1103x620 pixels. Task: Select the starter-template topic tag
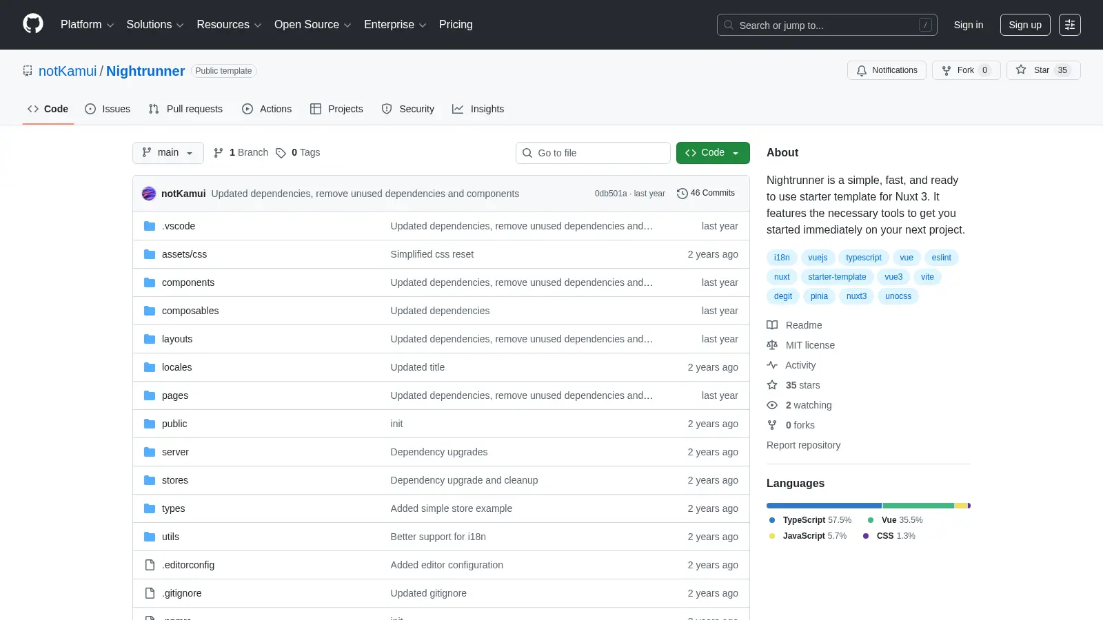coord(837,277)
